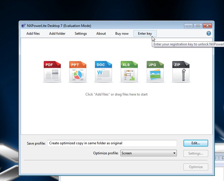The image size is (224, 181).
Task: Open Settings from the top menu
Action: (x=81, y=34)
